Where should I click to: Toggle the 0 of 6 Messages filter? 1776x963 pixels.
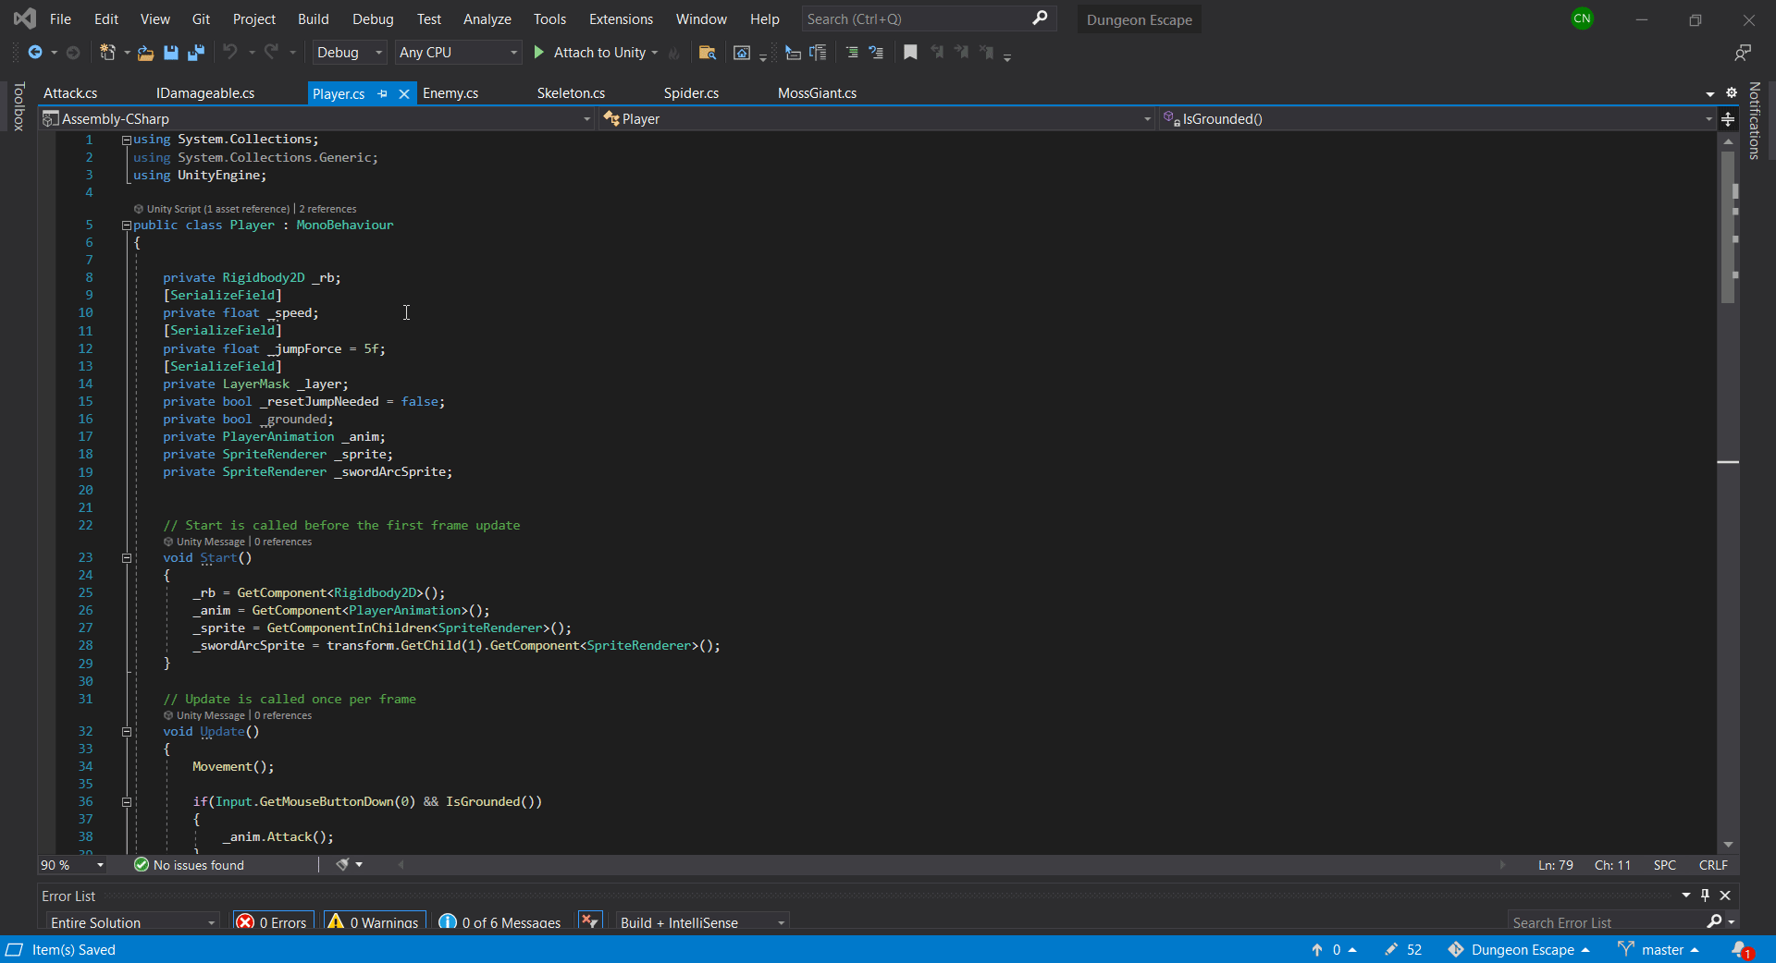500,922
